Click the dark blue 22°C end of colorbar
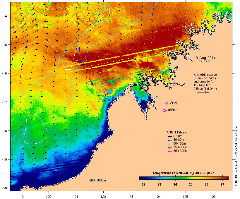 click(142, 178)
